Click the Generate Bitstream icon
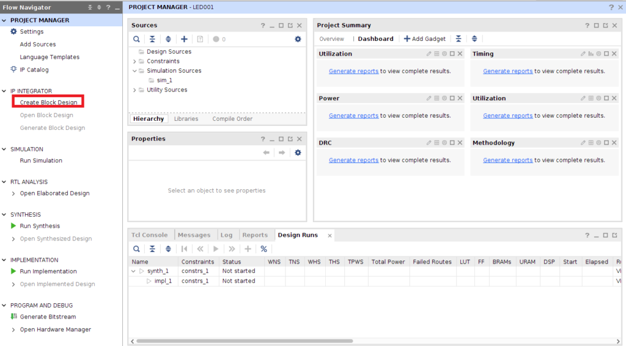Viewport: 626px width, 346px height. click(x=14, y=317)
